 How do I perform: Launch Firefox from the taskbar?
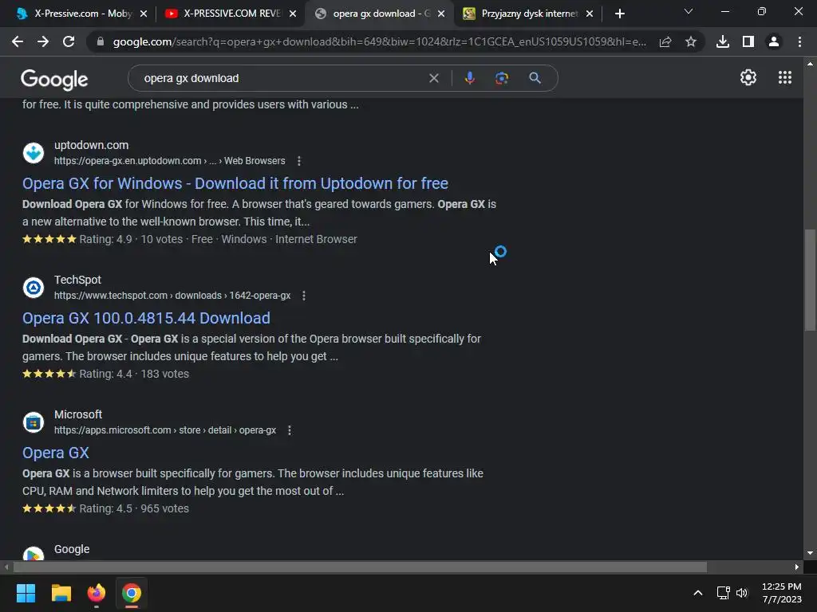(x=97, y=593)
